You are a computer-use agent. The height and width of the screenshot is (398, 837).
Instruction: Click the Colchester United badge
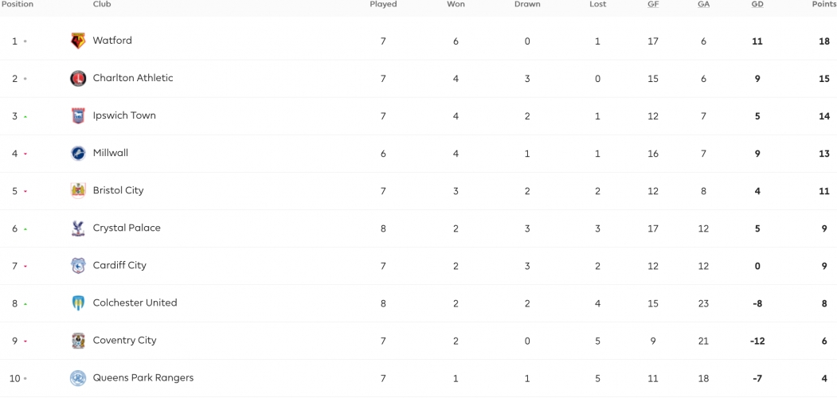(78, 303)
